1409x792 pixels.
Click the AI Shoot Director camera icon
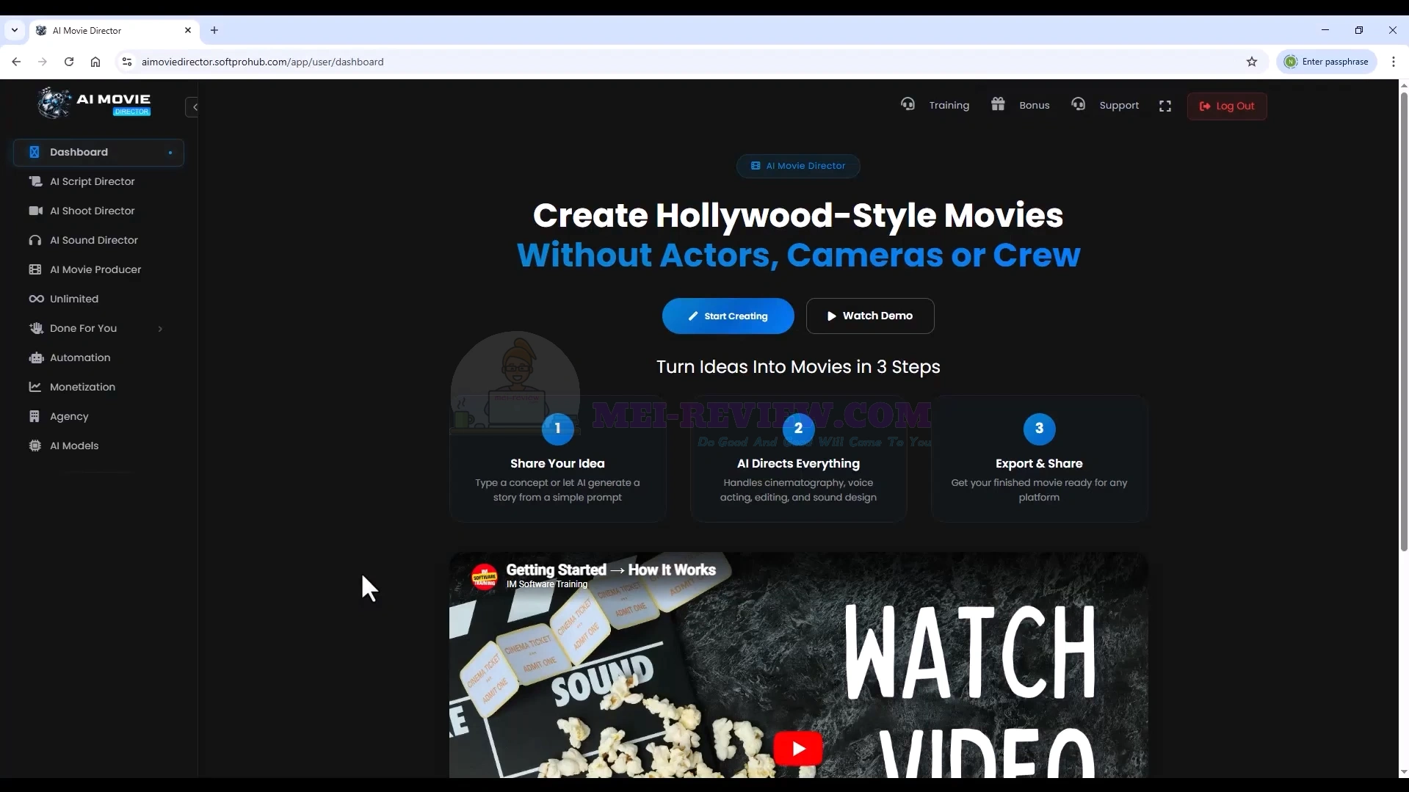(35, 211)
